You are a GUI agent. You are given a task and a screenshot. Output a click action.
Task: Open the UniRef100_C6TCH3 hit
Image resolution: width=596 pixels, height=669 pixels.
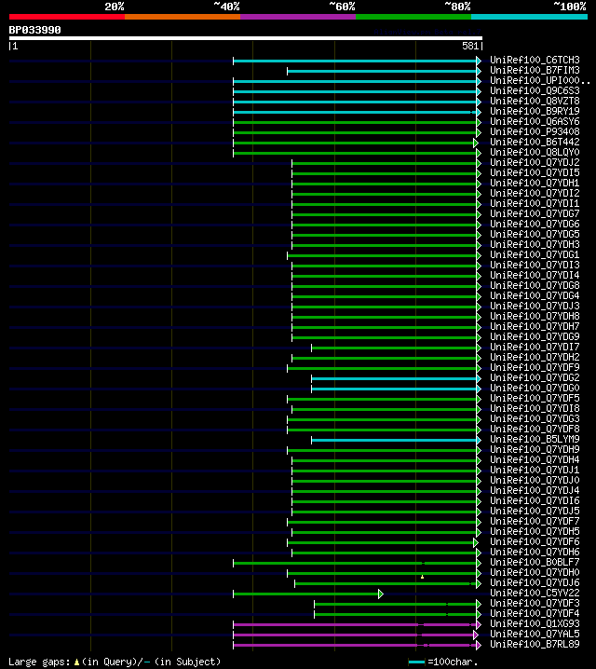tap(535, 60)
